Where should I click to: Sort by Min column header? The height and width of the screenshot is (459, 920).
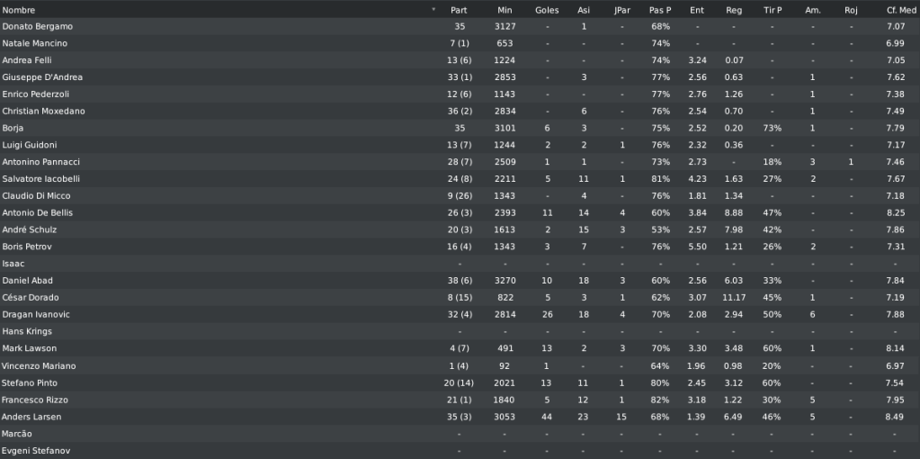pos(505,10)
